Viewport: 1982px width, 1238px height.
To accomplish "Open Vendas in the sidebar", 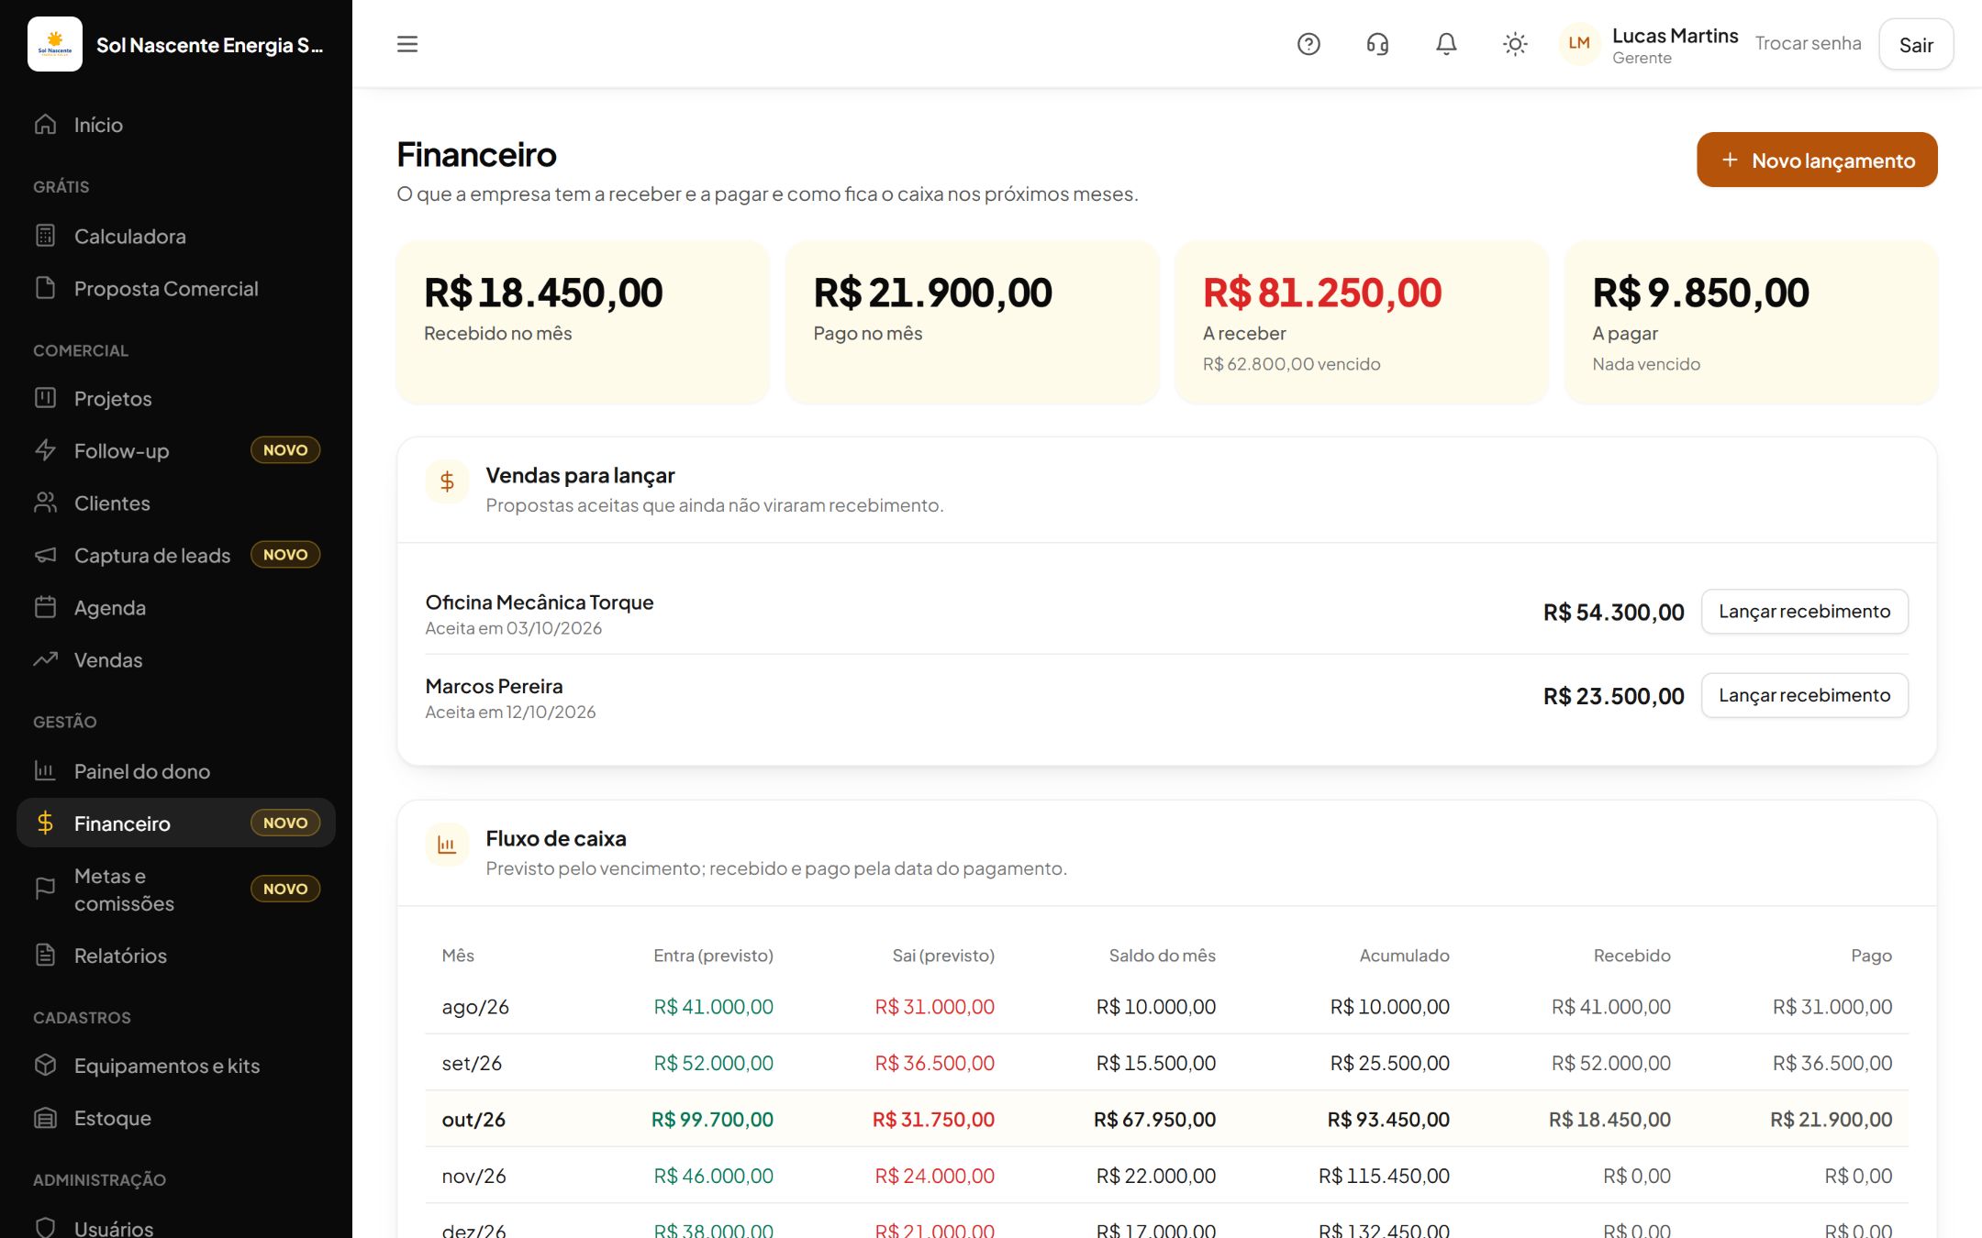I will (x=176, y=660).
